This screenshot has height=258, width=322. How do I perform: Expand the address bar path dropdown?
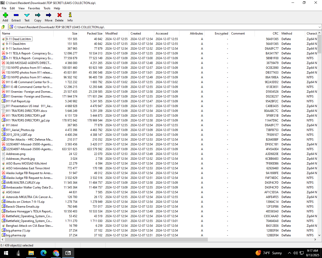click(319, 27)
